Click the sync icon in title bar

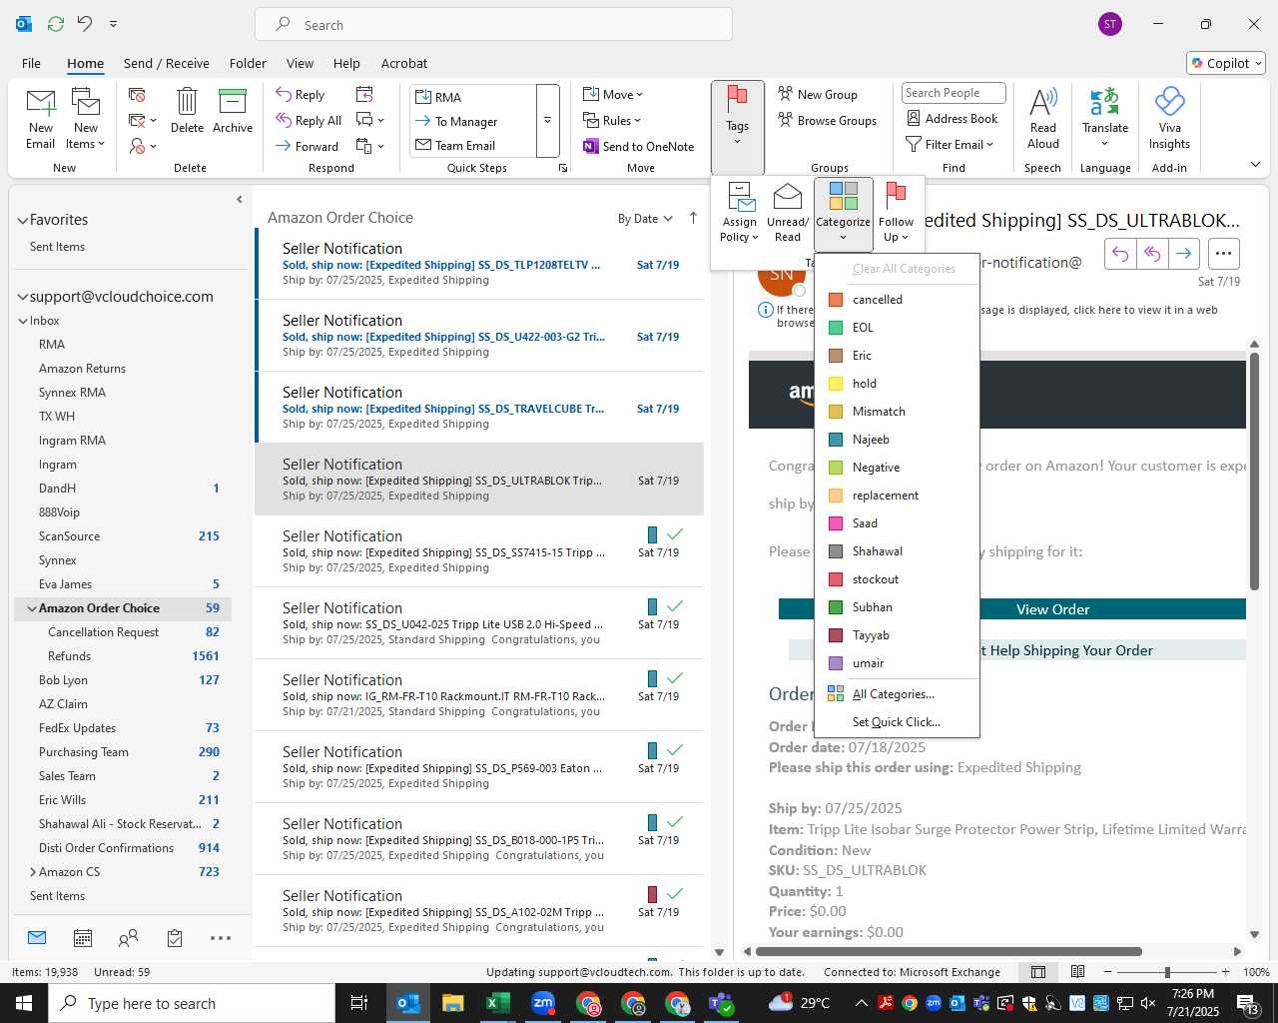pos(56,23)
